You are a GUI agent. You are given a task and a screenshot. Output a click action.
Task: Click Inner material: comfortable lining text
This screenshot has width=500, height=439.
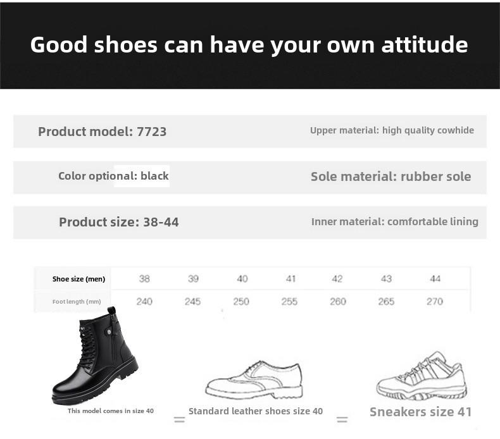click(395, 222)
